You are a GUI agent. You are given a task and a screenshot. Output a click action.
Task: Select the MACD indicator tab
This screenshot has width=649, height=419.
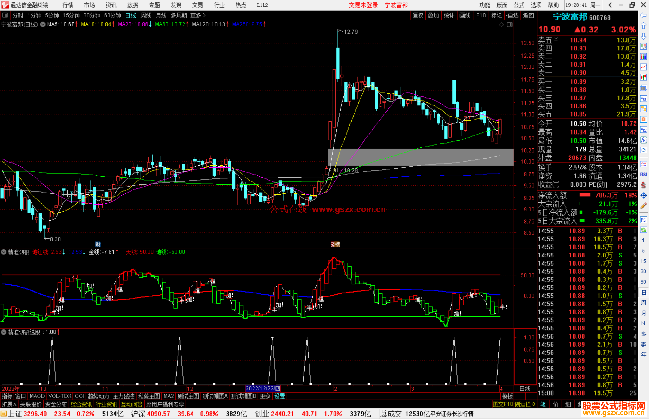pyautogui.click(x=37, y=396)
